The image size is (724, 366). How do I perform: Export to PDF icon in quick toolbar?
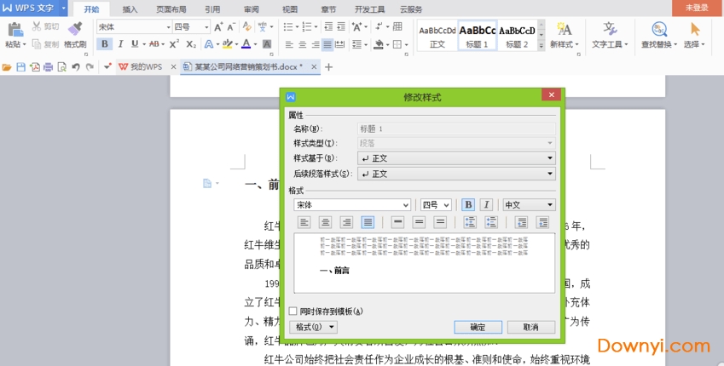(35, 67)
